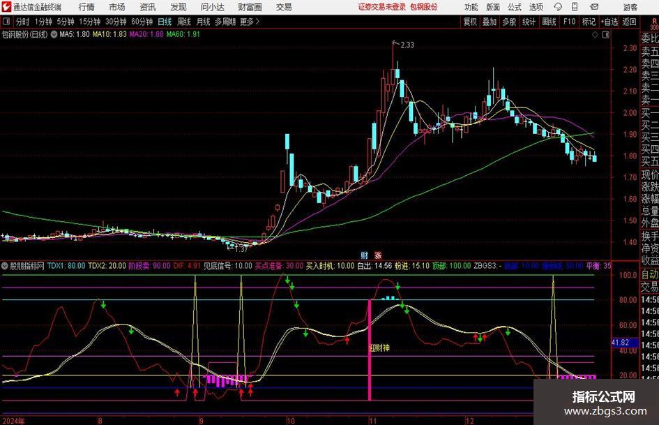
Task: Open the F10 company info button
Action: click(x=570, y=22)
